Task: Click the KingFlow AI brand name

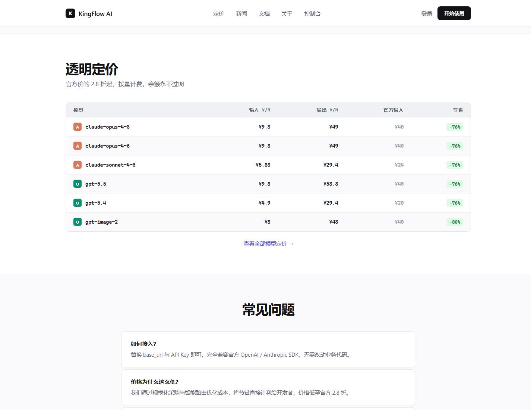Action: 95,14
